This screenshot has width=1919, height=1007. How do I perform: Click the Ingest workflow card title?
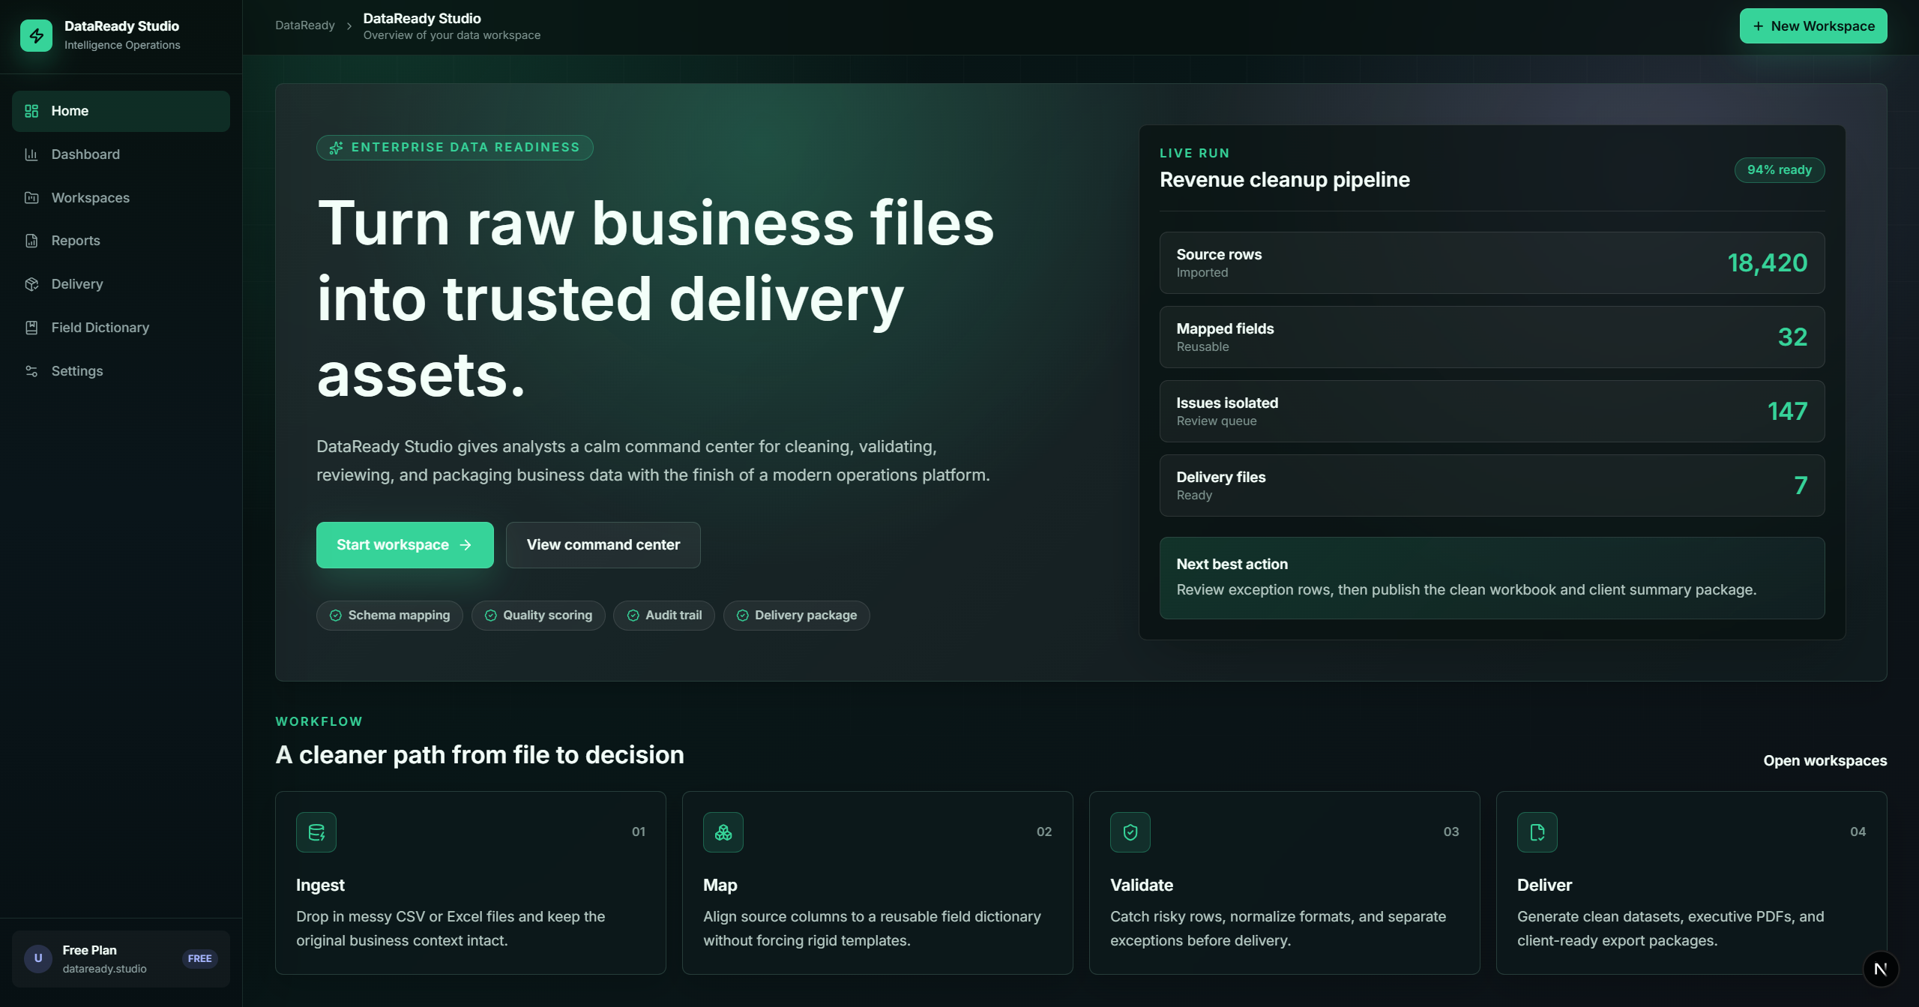[x=320, y=885]
